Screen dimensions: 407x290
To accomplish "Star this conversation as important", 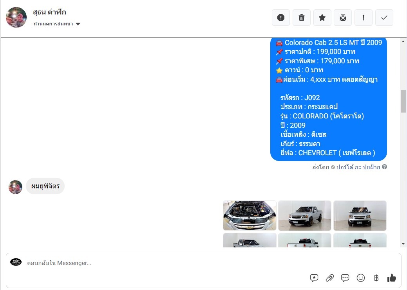I will coord(322,18).
